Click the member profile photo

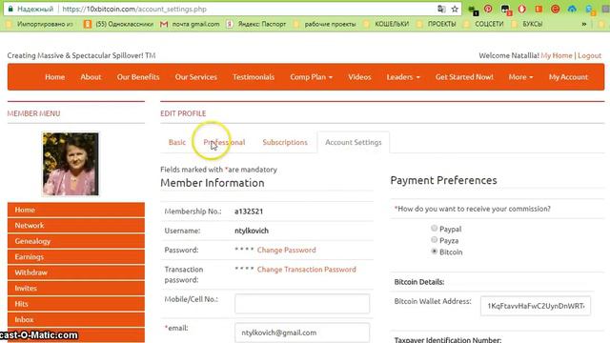tap(71, 164)
